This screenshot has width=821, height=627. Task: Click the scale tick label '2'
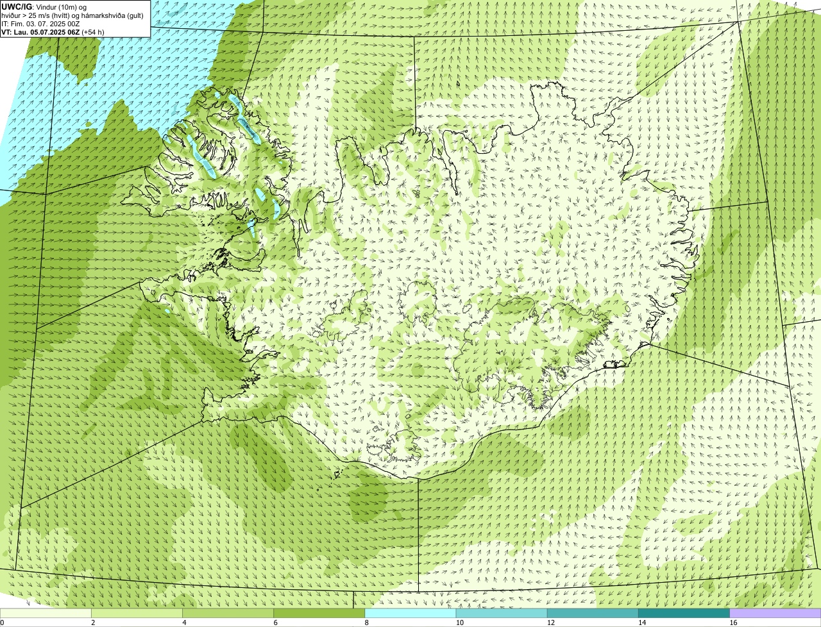[93, 623]
